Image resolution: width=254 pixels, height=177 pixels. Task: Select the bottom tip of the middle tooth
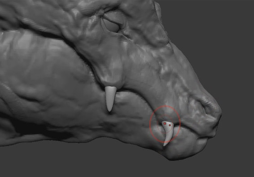(109, 110)
